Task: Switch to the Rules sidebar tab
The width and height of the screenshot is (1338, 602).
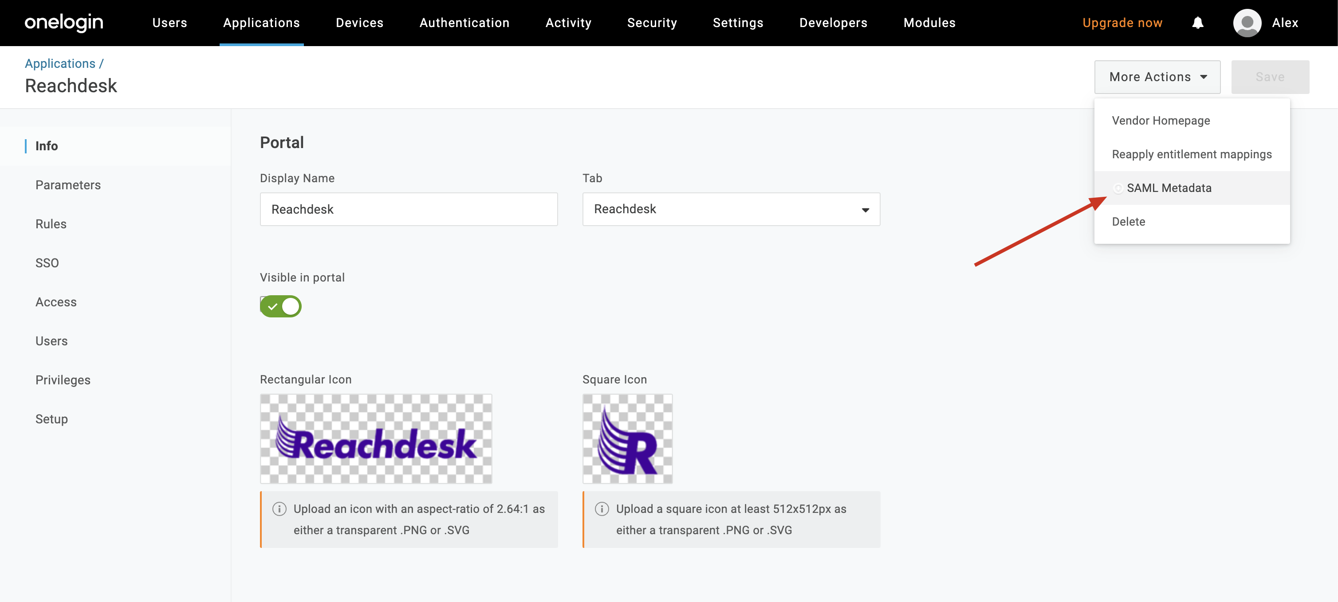Action: point(51,224)
